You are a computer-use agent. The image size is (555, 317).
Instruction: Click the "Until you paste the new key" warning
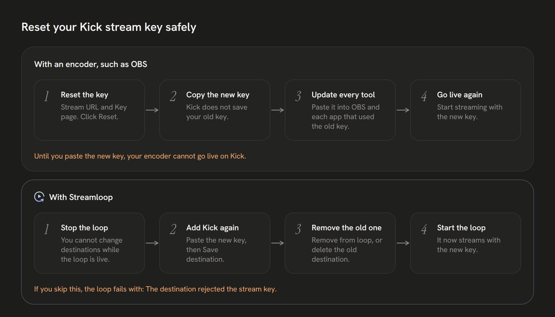(140, 156)
